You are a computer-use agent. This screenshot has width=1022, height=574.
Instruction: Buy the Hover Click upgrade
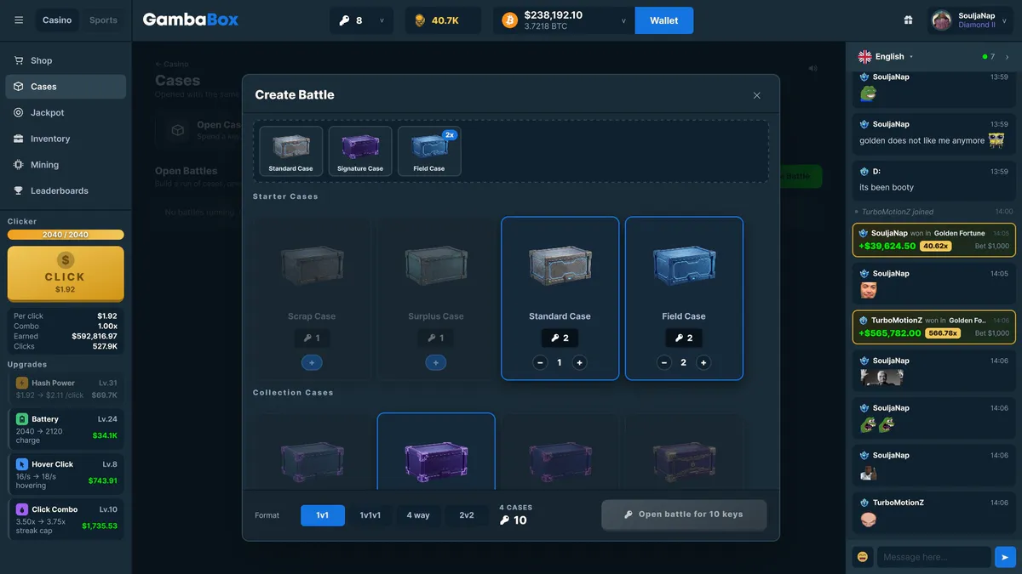click(66, 472)
